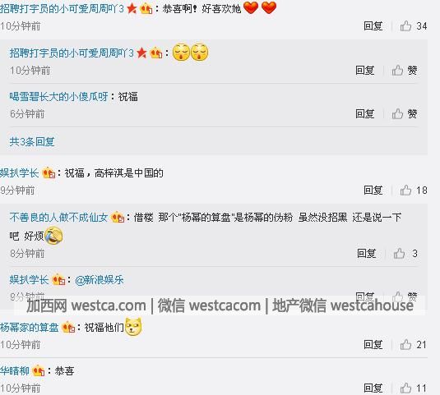
Task: Click the red star next to top commenter
Action: [x=132, y=8]
